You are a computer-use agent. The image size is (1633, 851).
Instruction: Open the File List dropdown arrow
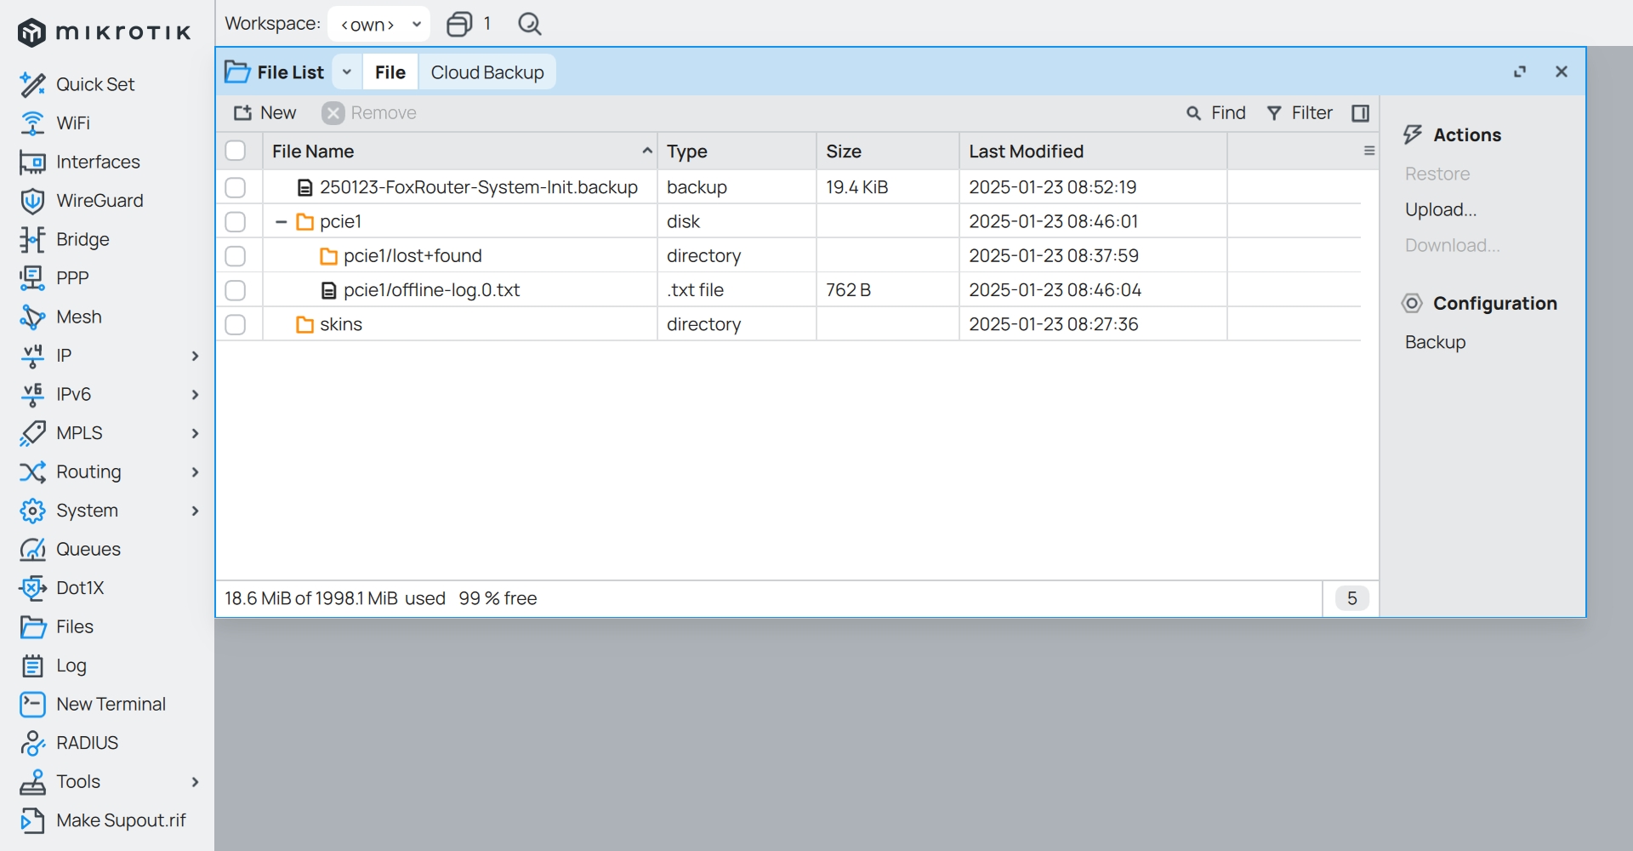pyautogui.click(x=347, y=72)
